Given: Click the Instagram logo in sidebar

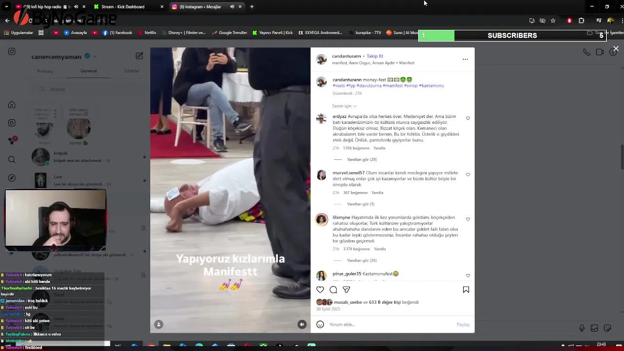Looking at the screenshot, I should [12, 51].
